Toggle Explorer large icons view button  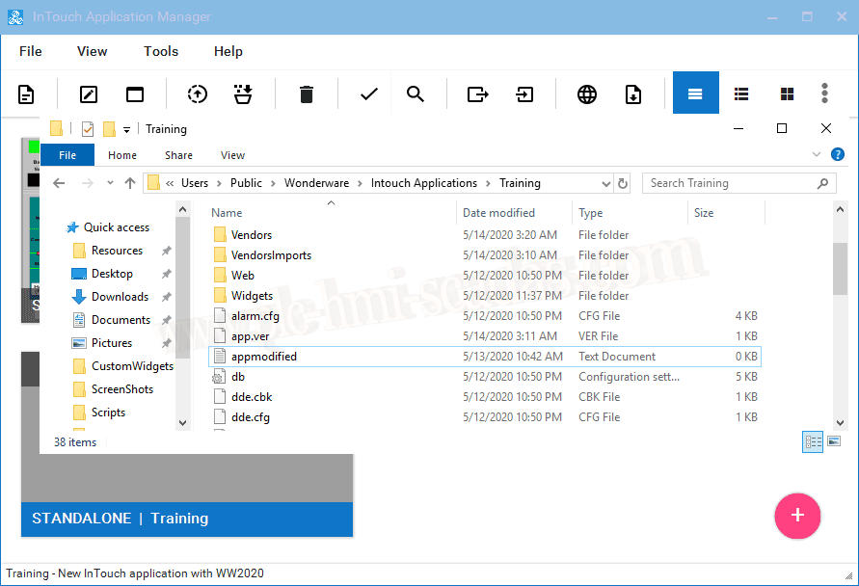[x=834, y=441]
